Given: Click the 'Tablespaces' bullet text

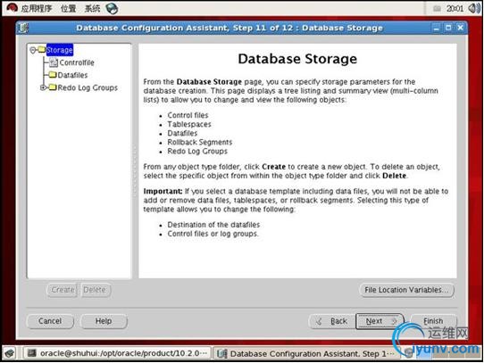Looking at the screenshot, I should click(x=189, y=124).
